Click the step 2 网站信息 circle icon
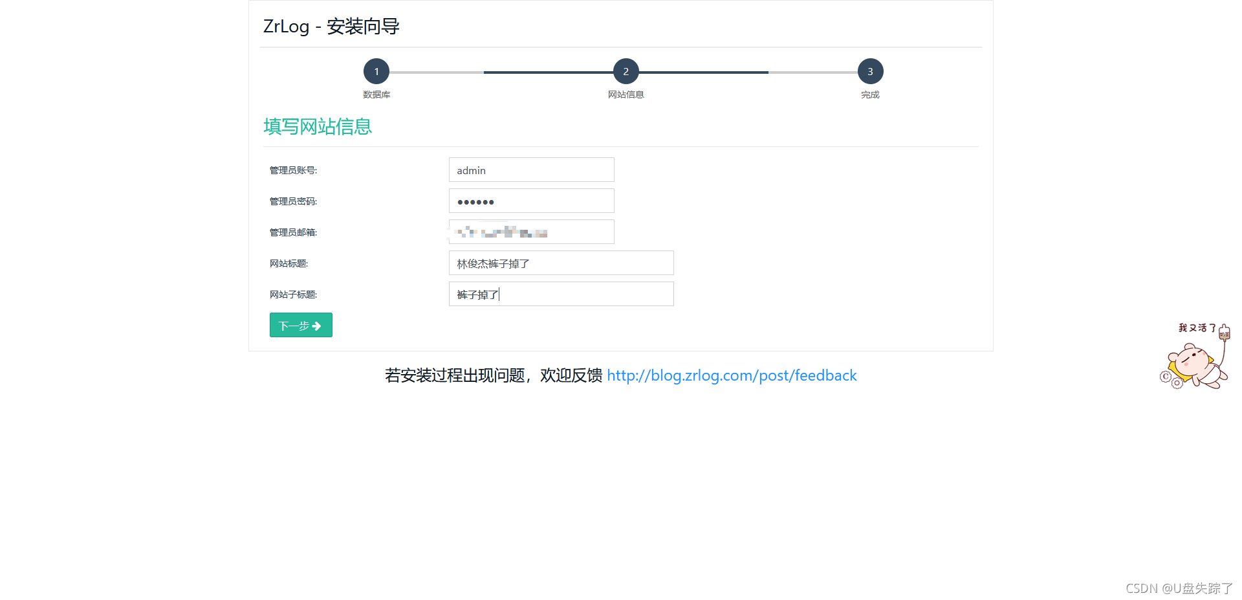Image resolution: width=1242 pixels, height=600 pixels. tap(626, 71)
